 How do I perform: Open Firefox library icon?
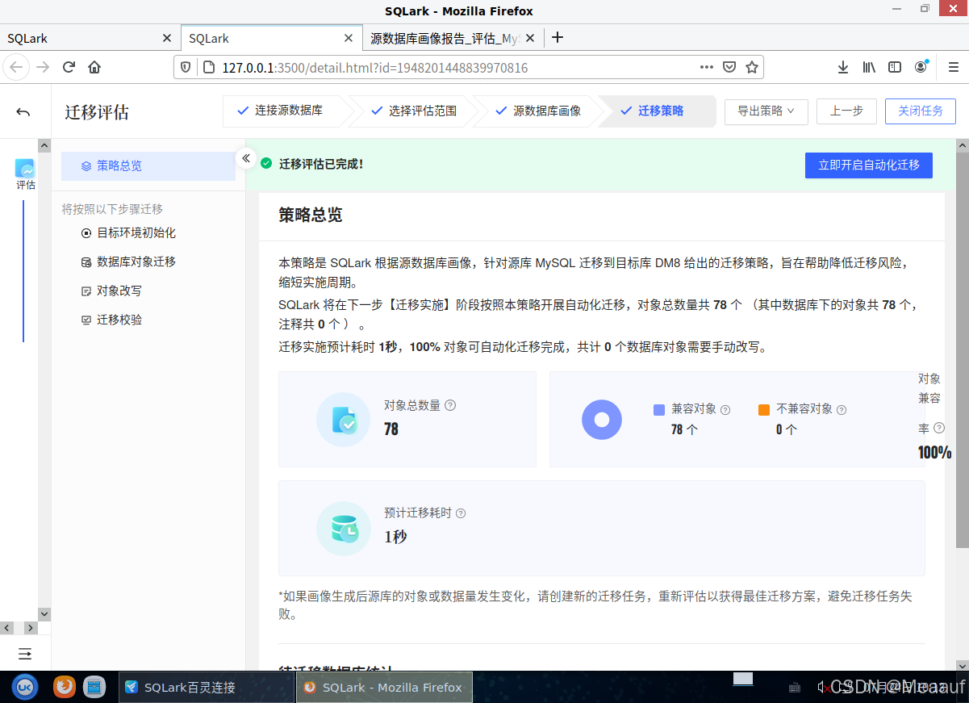click(x=869, y=67)
